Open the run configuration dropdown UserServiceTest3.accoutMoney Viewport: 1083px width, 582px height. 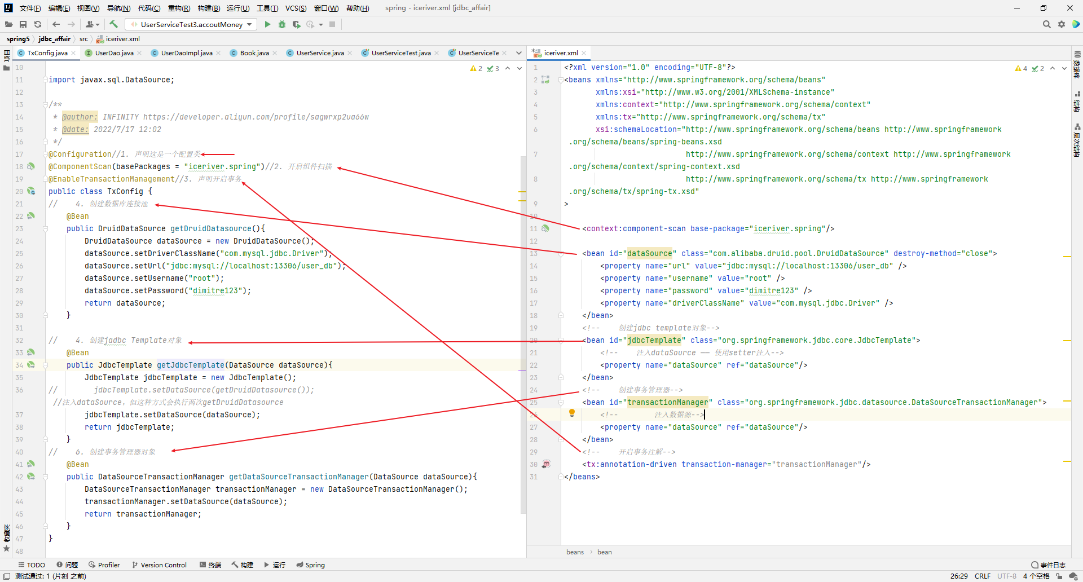coord(191,24)
